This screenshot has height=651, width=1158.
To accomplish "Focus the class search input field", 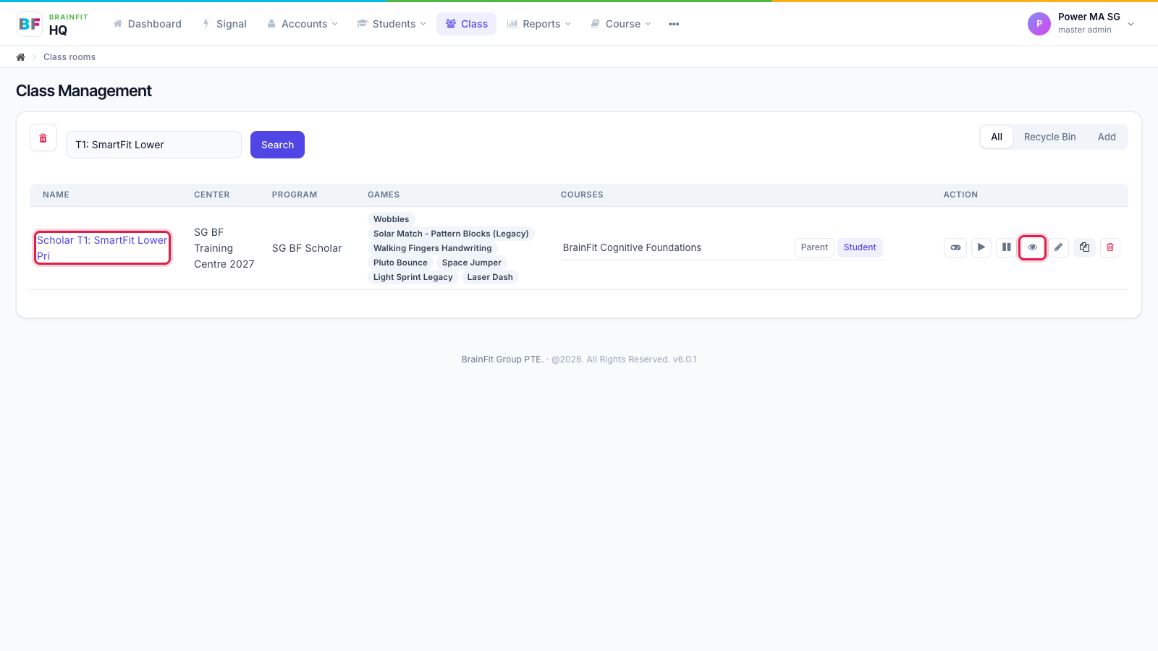I will [153, 145].
